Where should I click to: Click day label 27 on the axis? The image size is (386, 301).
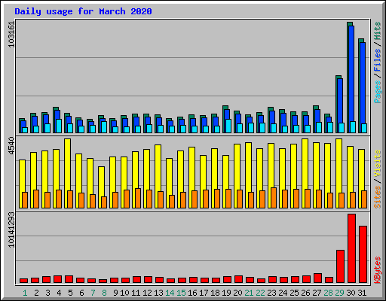[x=317, y=293]
